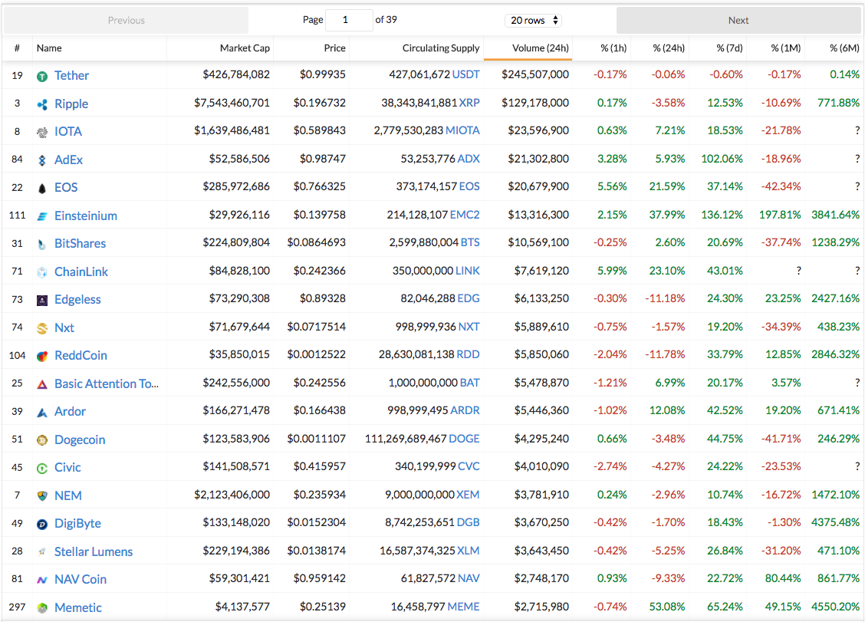Image resolution: width=865 pixels, height=622 pixels.
Task: Click the Civic coin icon
Action: point(42,468)
